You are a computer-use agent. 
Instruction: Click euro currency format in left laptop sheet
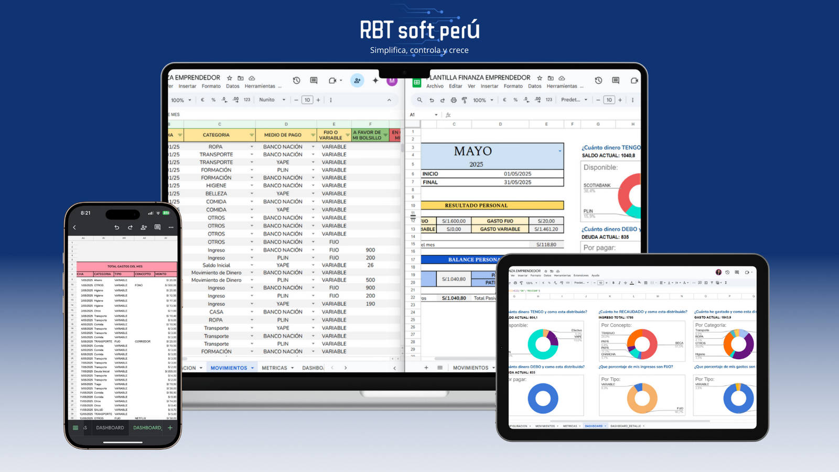(202, 100)
